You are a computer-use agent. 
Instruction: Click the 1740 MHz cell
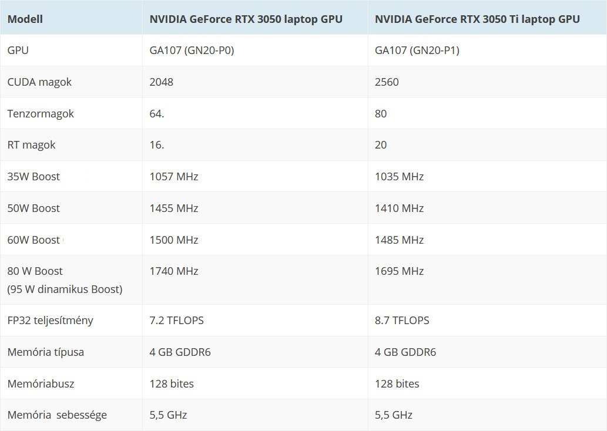174,271
